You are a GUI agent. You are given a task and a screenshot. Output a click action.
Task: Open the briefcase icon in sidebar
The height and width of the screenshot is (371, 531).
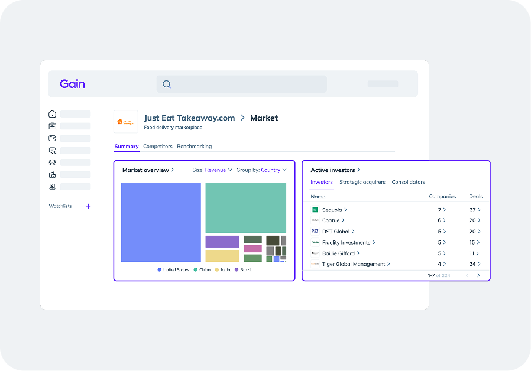point(52,126)
